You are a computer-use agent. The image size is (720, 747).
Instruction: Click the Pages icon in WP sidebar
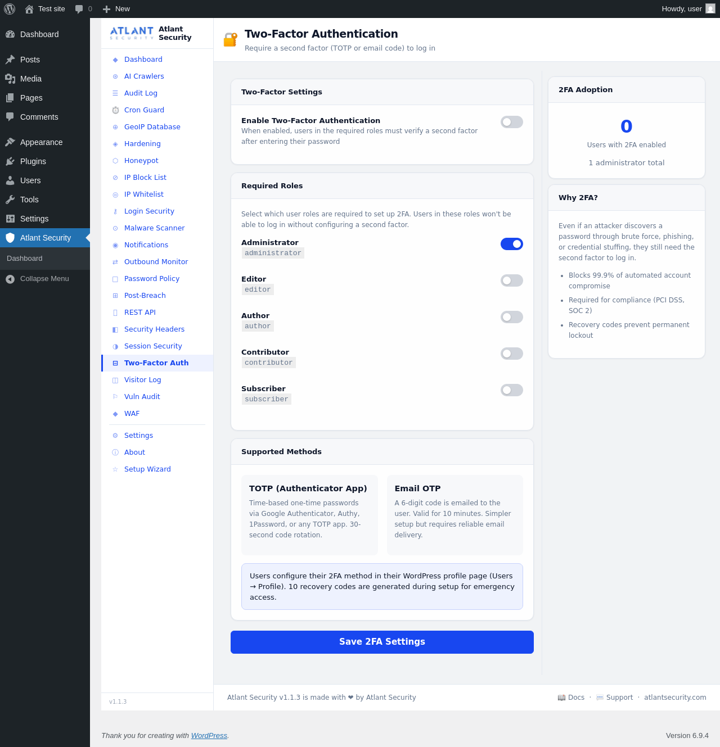10,98
